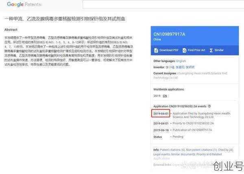Focus the patent search input field
Viewport: 244px width, 174px height.
click(163, 4)
